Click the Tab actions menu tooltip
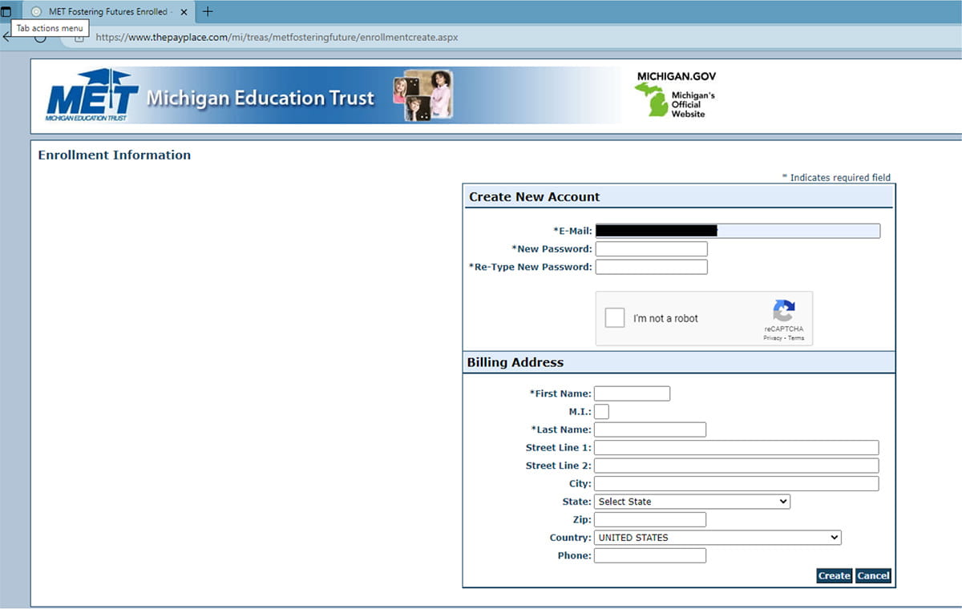The height and width of the screenshot is (609, 962). [49, 27]
